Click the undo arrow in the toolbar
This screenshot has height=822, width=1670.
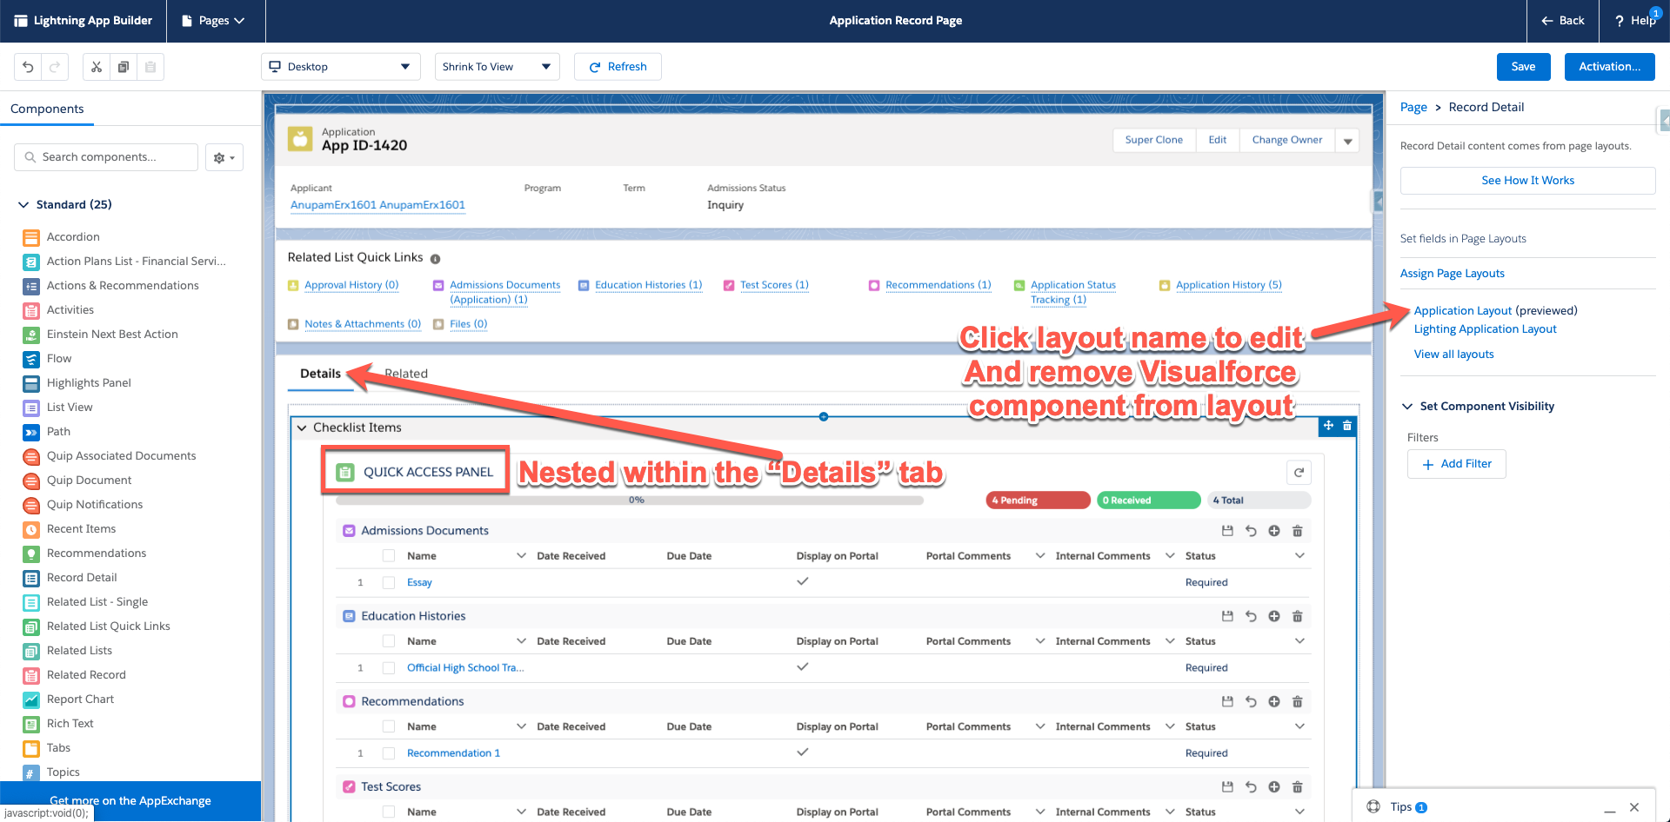(28, 67)
